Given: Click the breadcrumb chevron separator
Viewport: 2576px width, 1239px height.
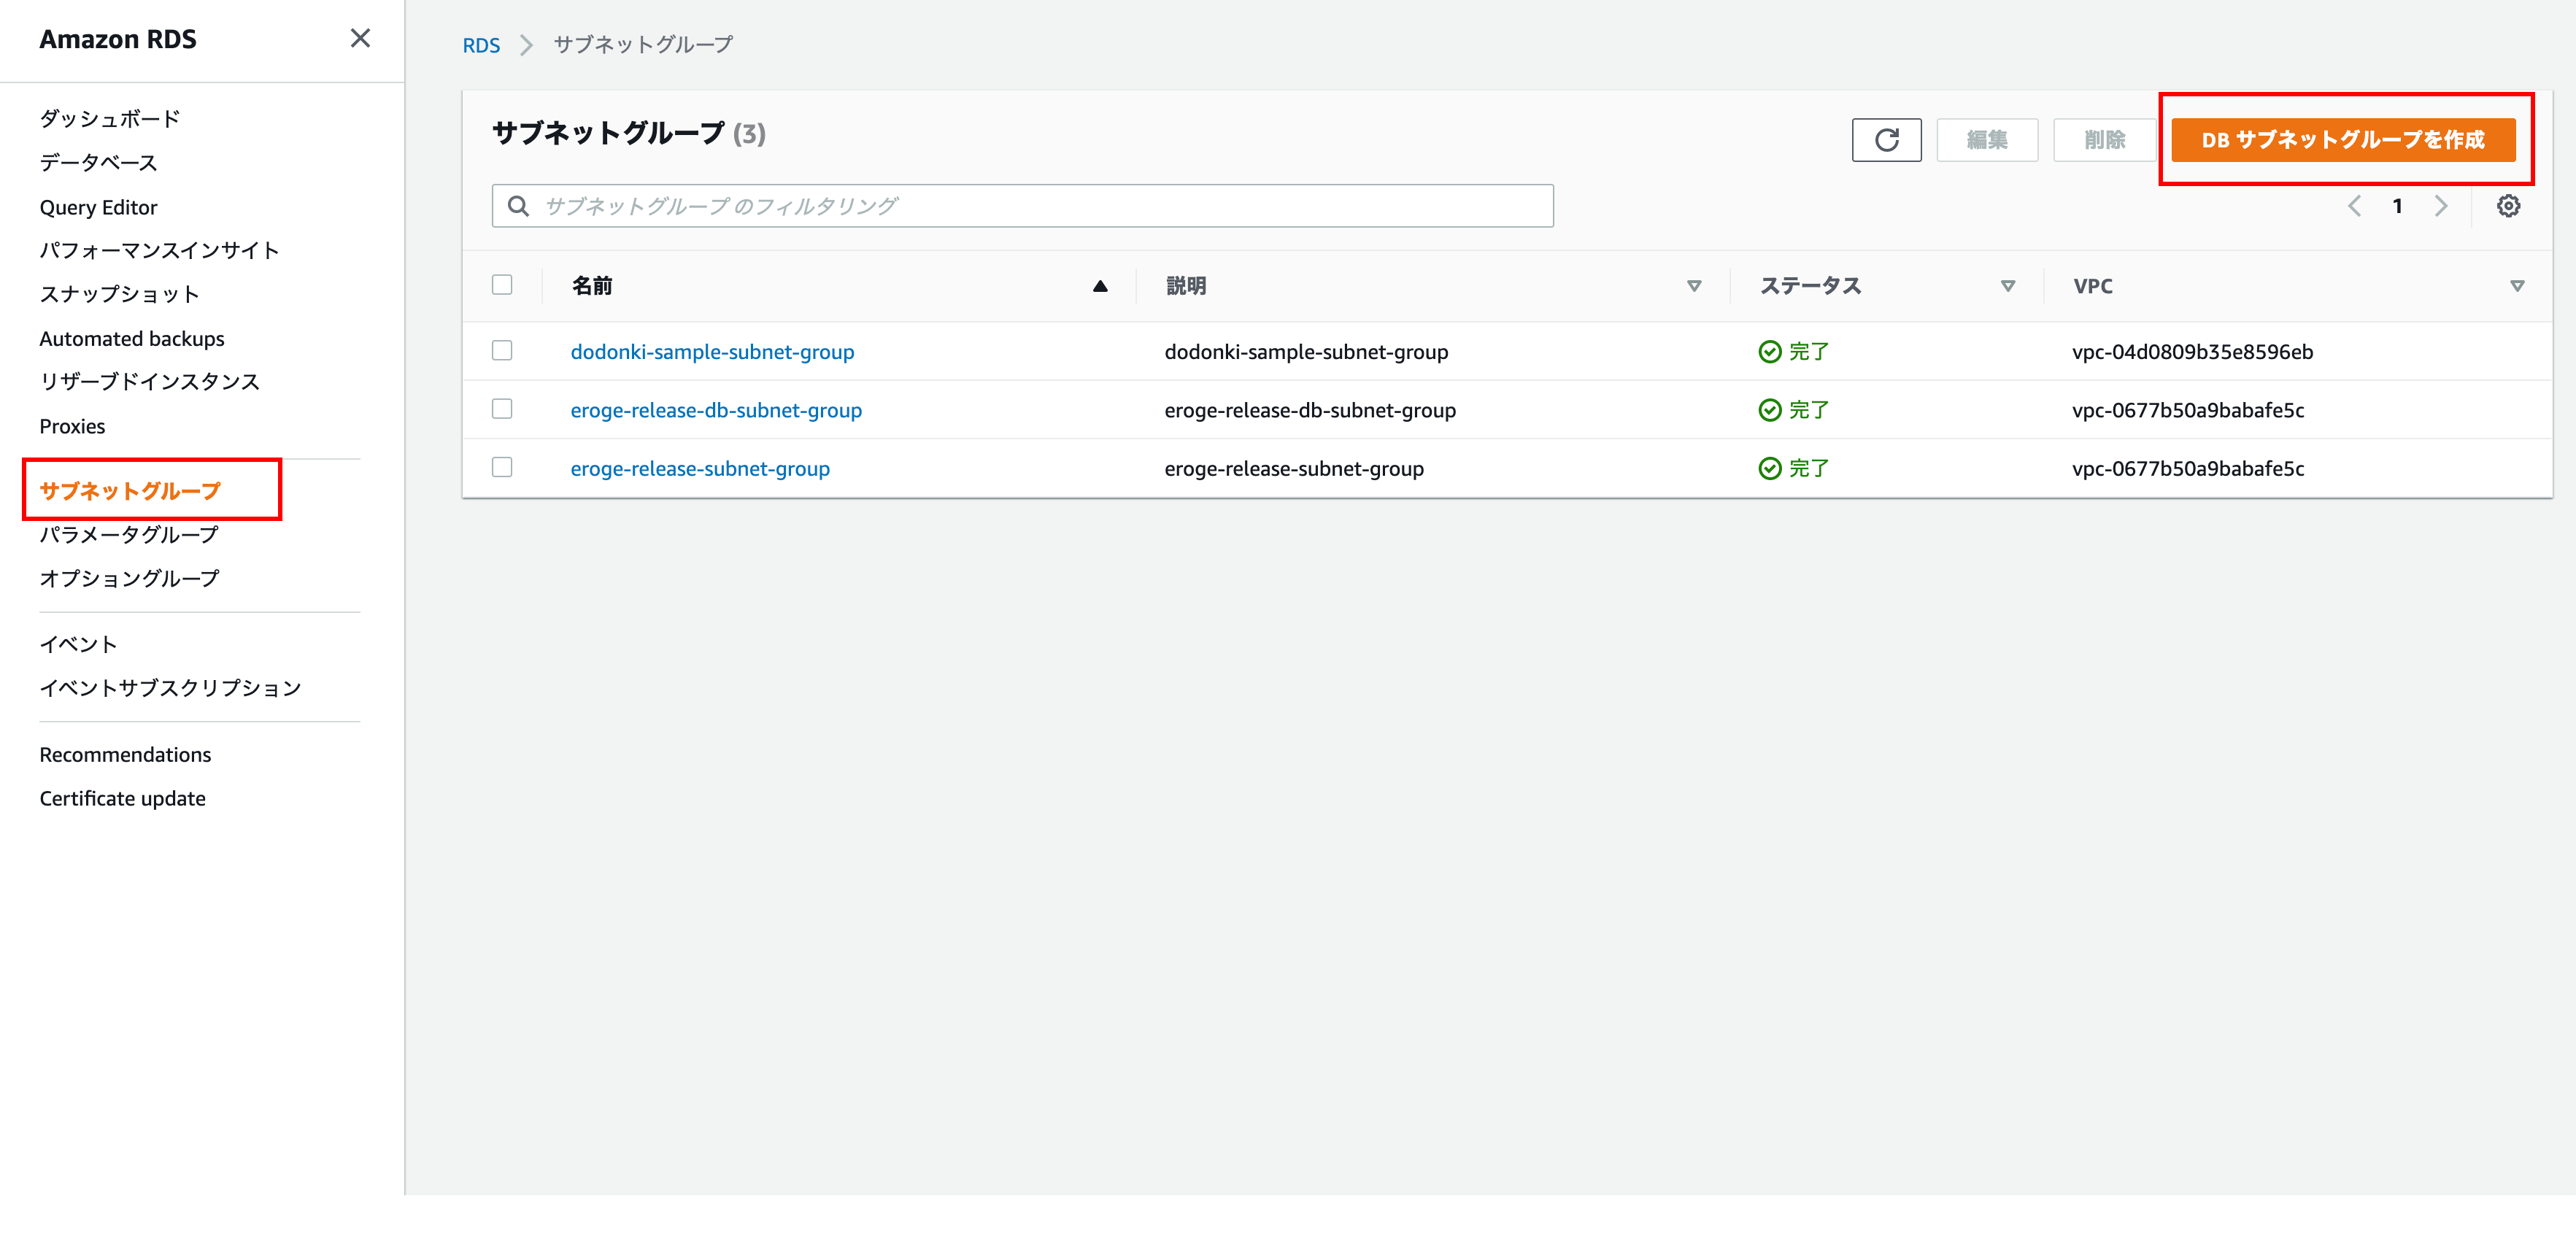Looking at the screenshot, I should (526, 45).
